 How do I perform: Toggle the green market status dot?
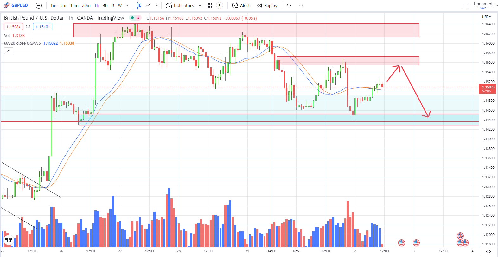(x=132, y=18)
